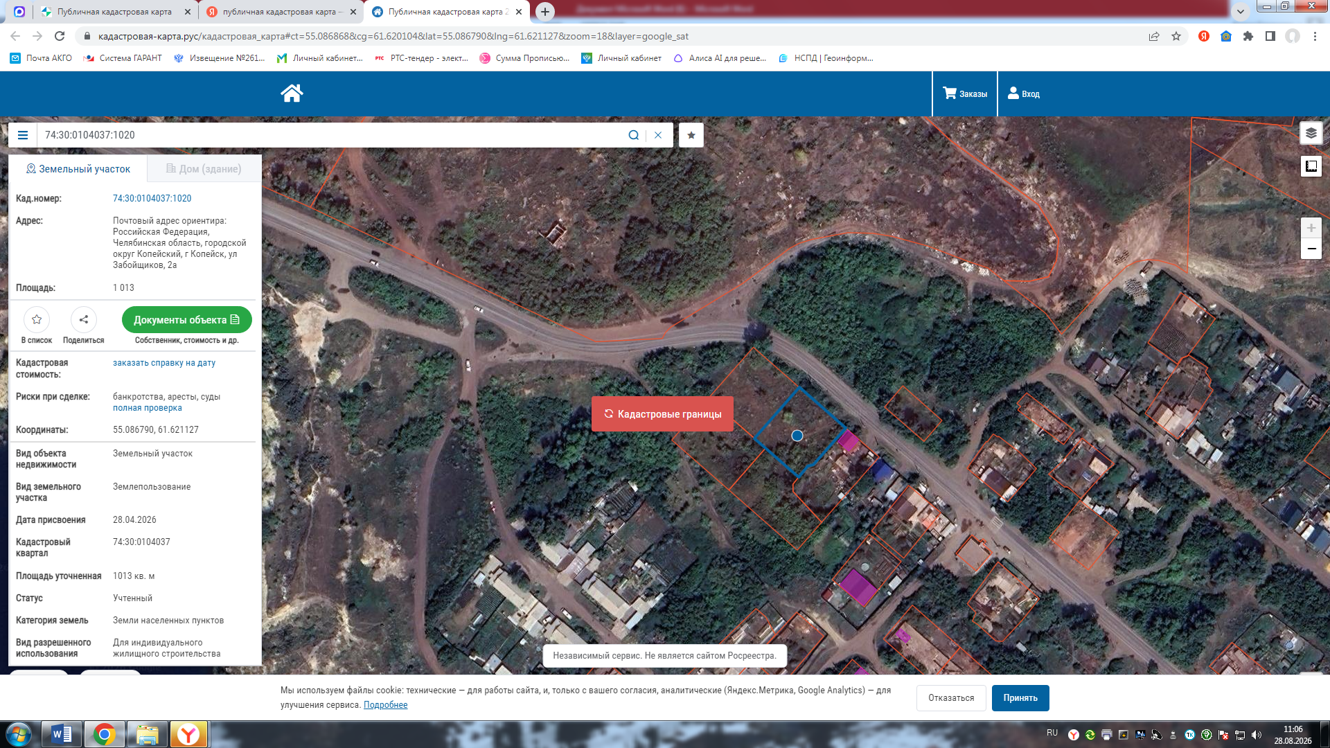Click into the cadastral number search field
1330x748 pixels.
click(x=332, y=135)
